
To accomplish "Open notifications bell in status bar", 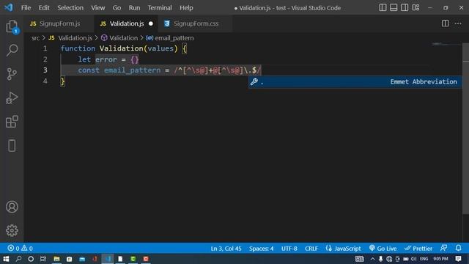I will 458,248.
